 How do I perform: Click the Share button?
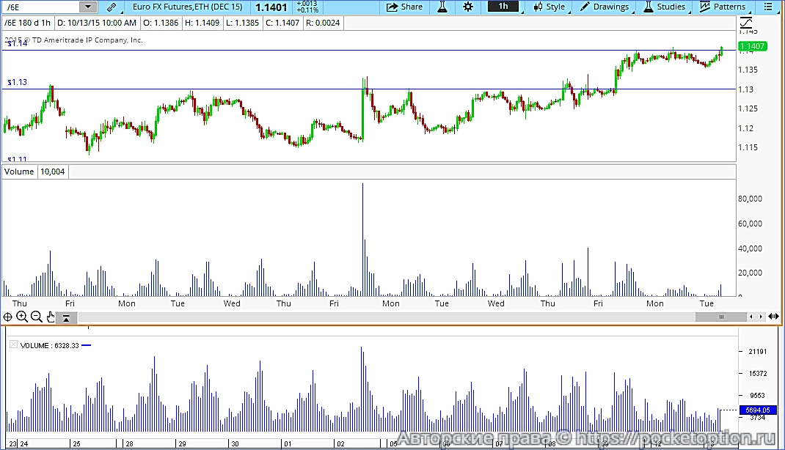point(404,7)
